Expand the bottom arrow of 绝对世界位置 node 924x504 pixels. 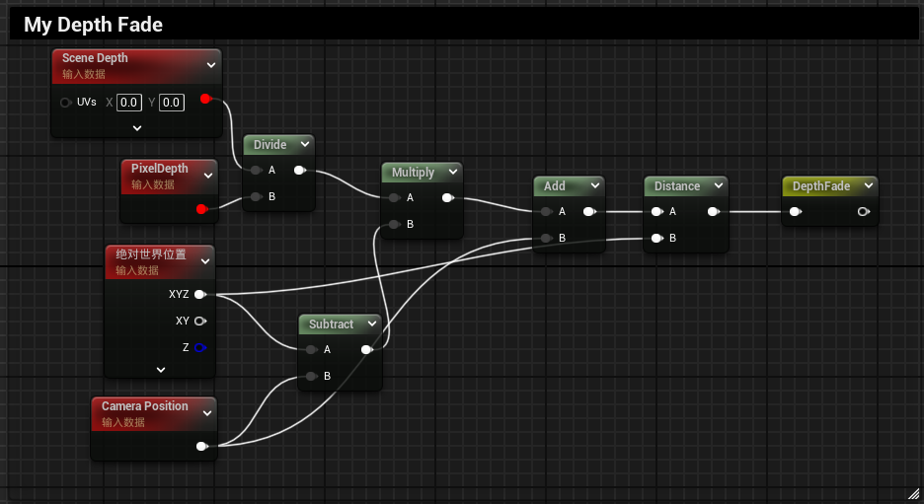click(x=161, y=369)
